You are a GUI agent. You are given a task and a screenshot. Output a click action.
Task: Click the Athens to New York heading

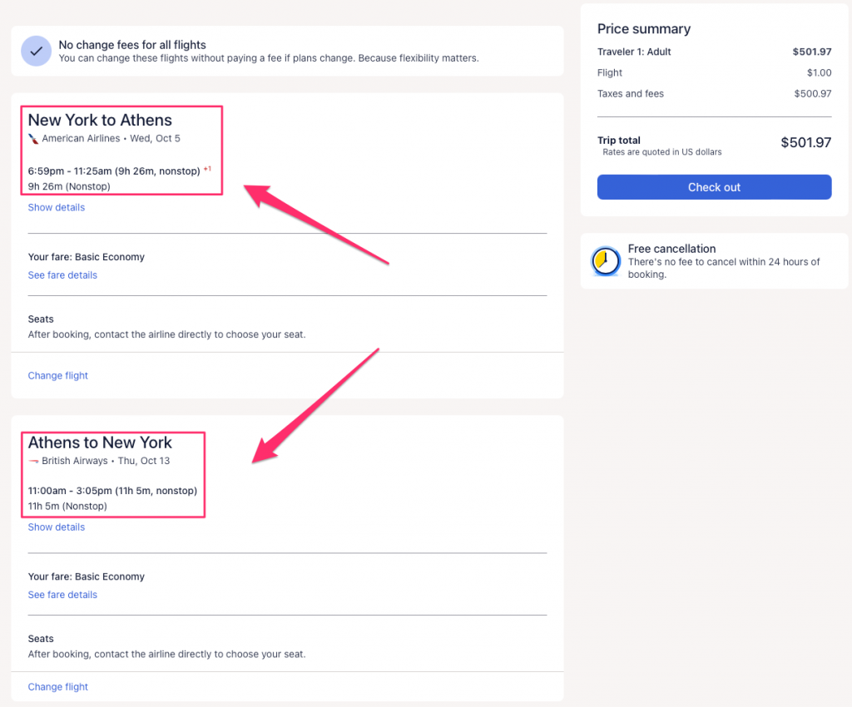tap(100, 442)
